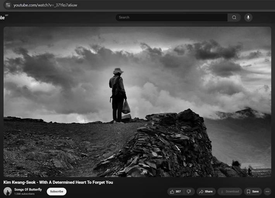This screenshot has height=198, width=275.
Task: Click the video player to pause
Action: click(137, 102)
